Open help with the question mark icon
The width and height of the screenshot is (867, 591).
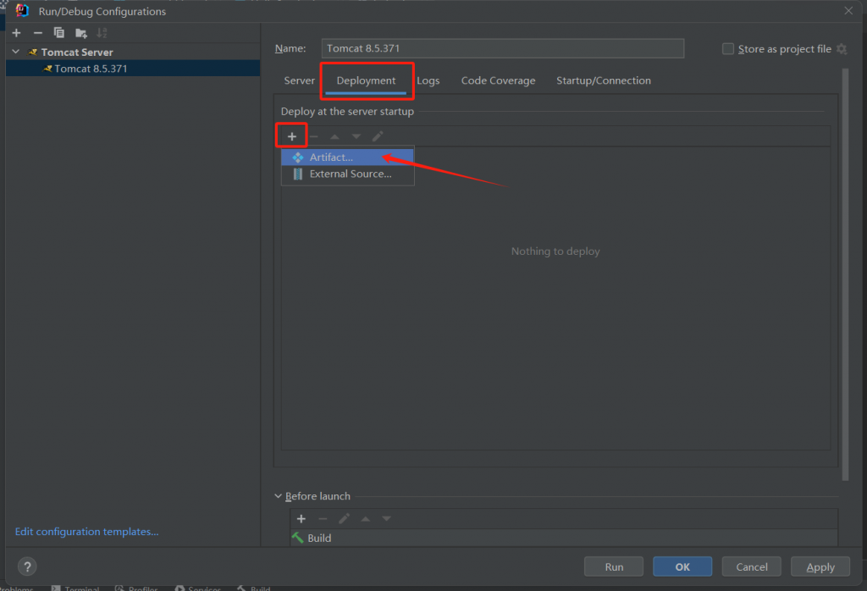coord(27,567)
